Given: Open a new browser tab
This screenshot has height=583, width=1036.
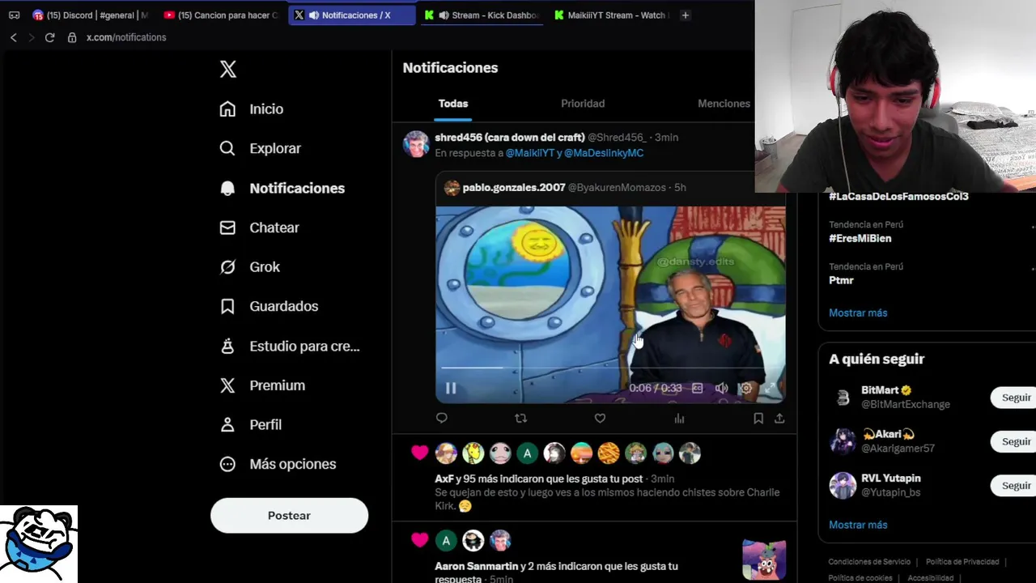Looking at the screenshot, I should click(685, 15).
